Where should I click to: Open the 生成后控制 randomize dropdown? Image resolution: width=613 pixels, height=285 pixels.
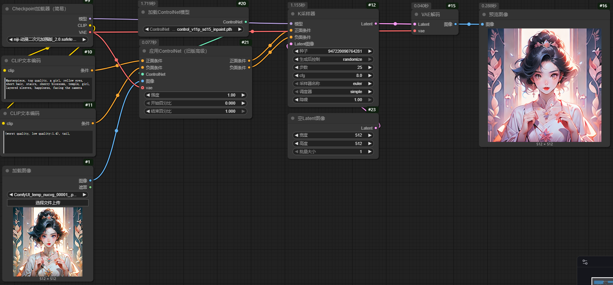tap(333, 59)
